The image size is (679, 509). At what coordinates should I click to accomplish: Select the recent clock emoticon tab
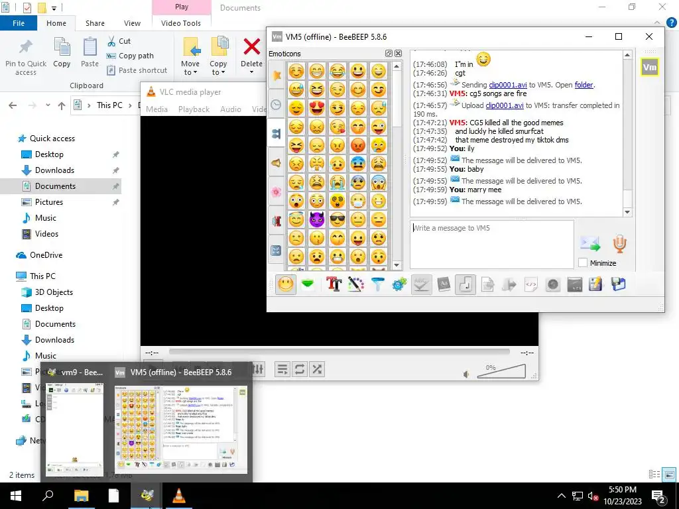click(277, 105)
